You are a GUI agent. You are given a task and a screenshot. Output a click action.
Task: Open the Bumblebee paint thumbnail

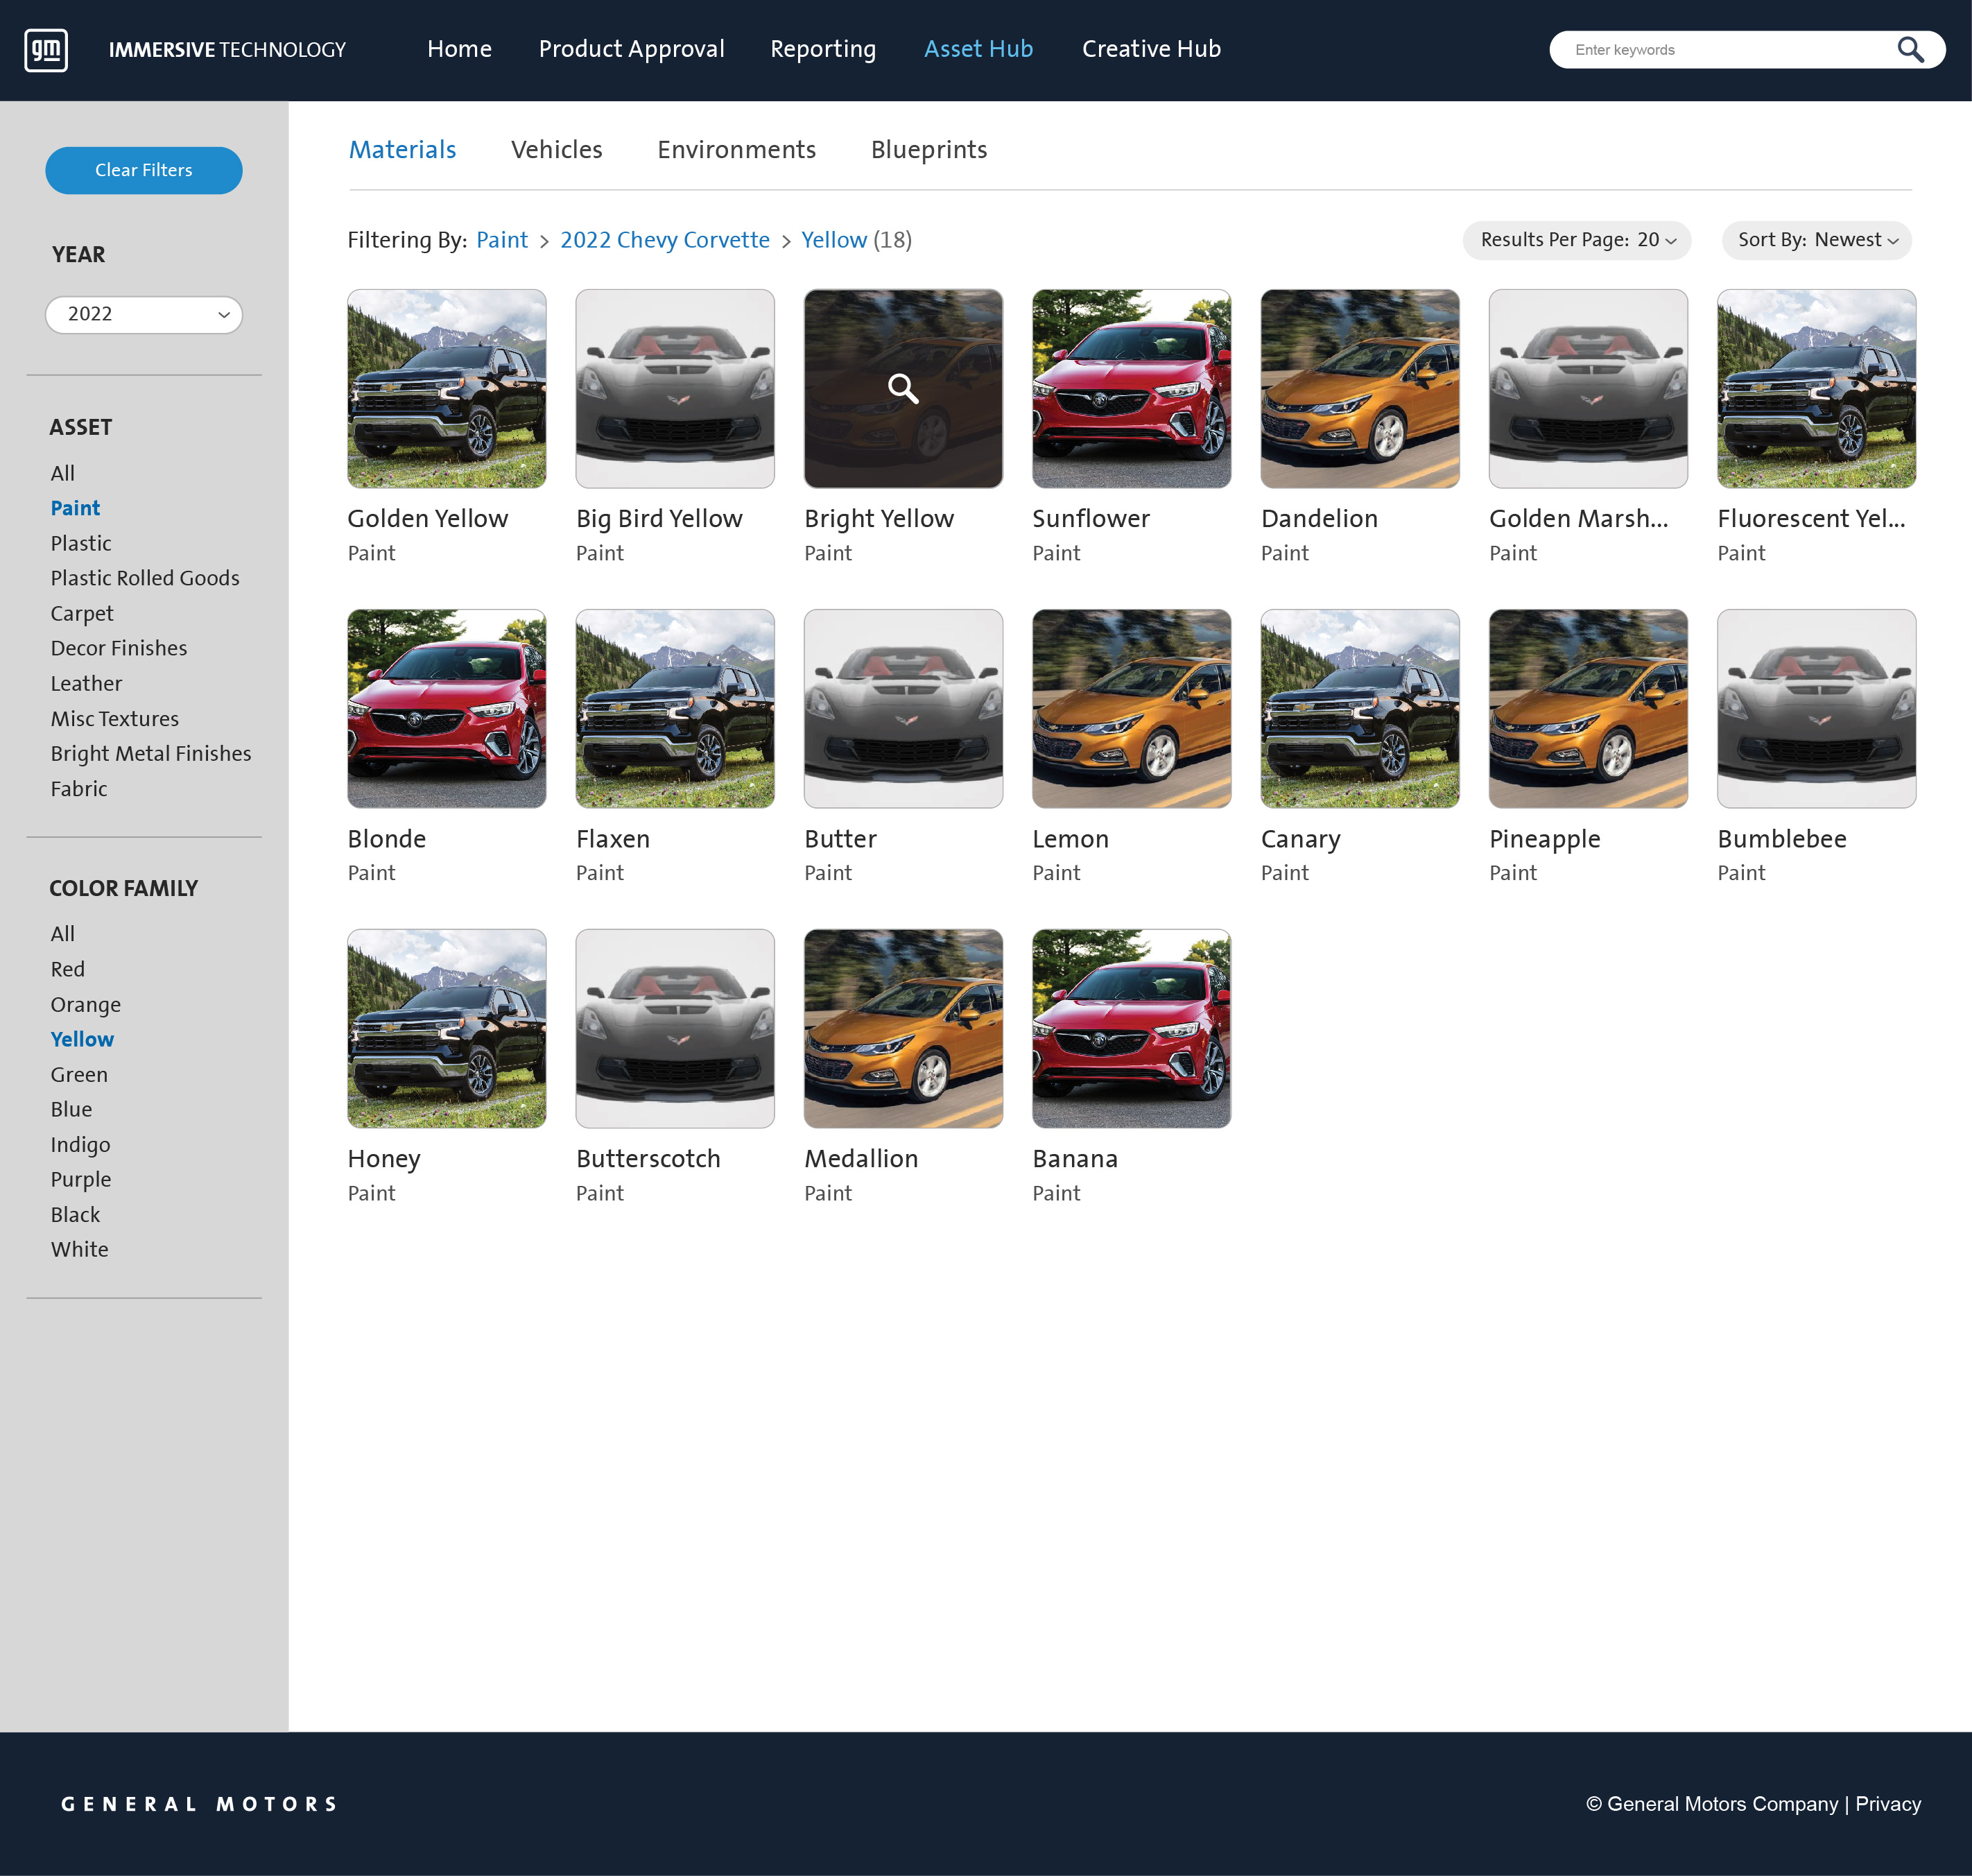(x=1816, y=709)
